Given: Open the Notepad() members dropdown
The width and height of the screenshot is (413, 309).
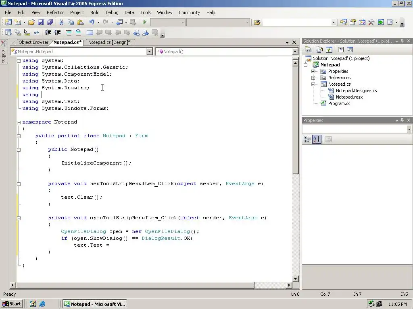Looking at the screenshot, I should 295,51.
